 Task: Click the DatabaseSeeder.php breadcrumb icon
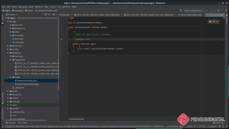tap(36, 10)
